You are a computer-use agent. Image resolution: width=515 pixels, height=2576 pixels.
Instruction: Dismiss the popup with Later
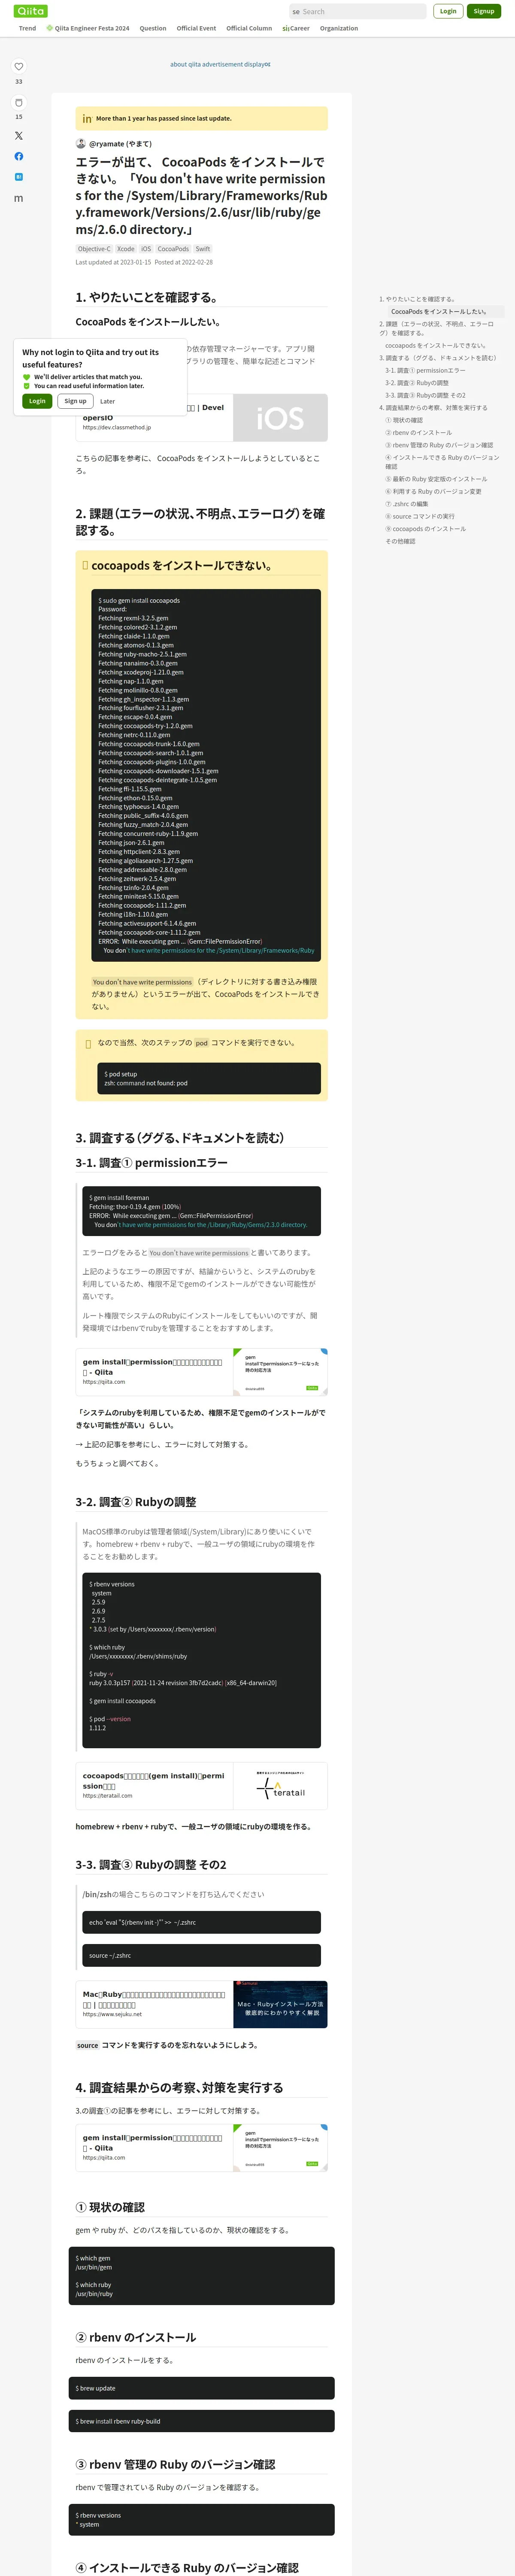click(x=107, y=401)
